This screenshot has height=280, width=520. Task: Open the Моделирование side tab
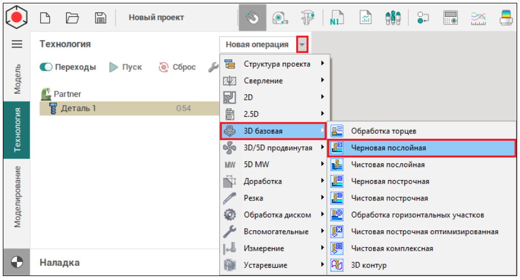[17, 196]
